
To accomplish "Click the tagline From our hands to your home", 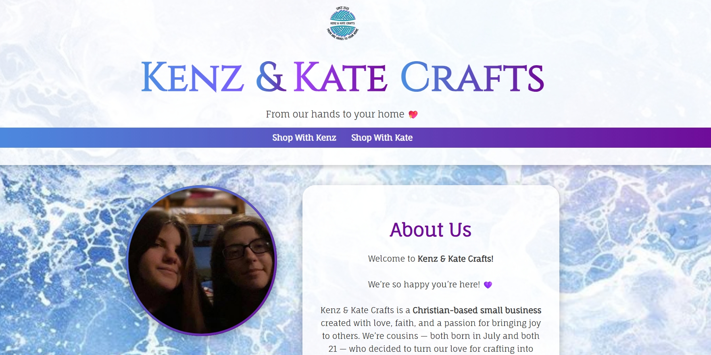I will point(335,114).
